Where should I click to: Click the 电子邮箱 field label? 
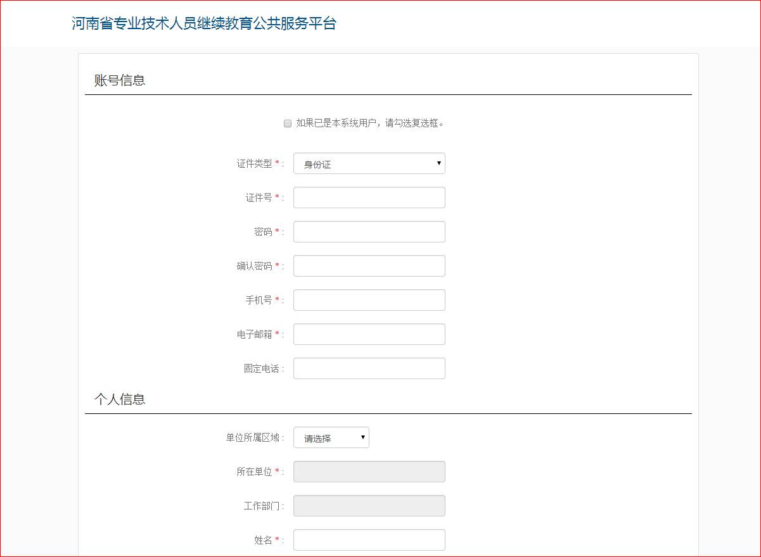(254, 334)
